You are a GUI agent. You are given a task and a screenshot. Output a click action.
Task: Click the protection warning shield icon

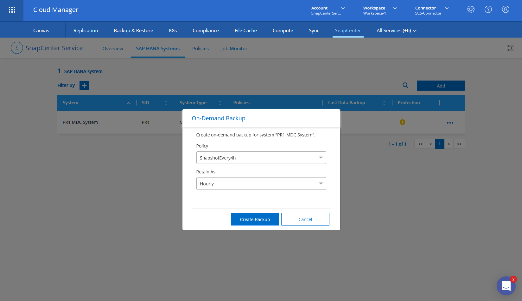click(x=402, y=122)
